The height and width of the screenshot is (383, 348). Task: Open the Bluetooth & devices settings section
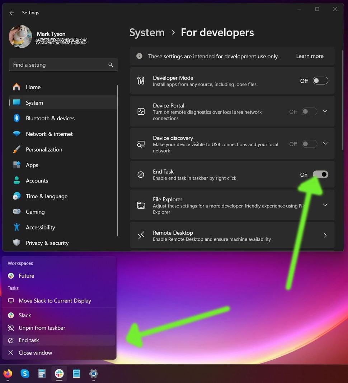point(50,118)
